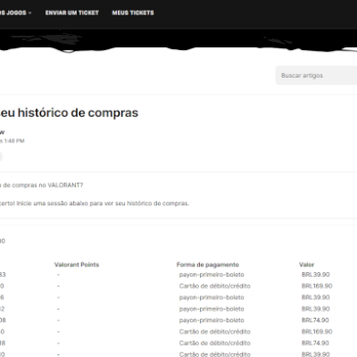Select the Valor column header

(x=307, y=264)
